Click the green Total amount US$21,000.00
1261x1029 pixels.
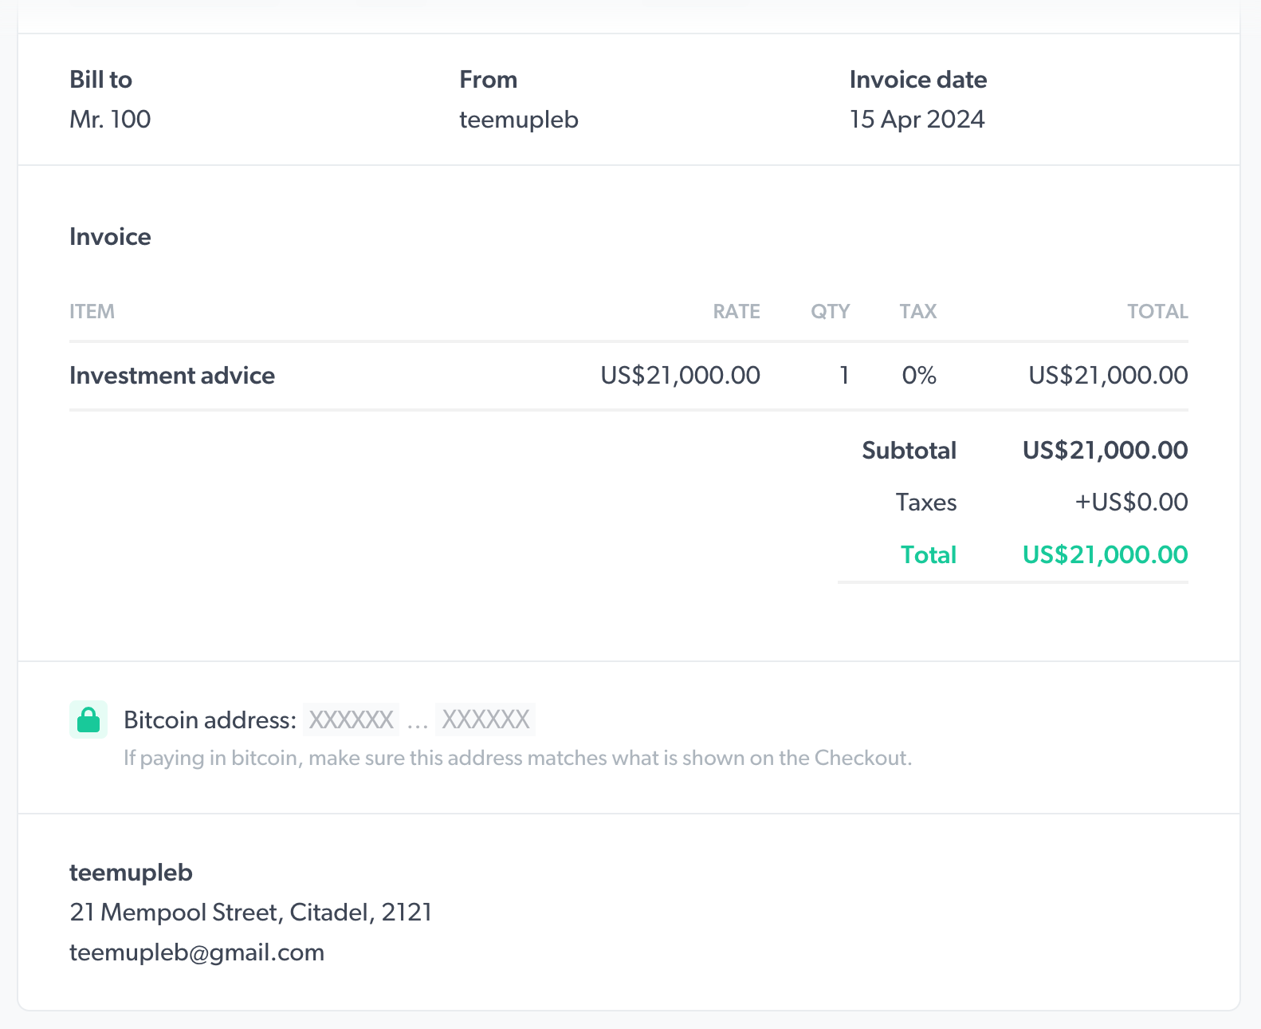(x=1105, y=554)
